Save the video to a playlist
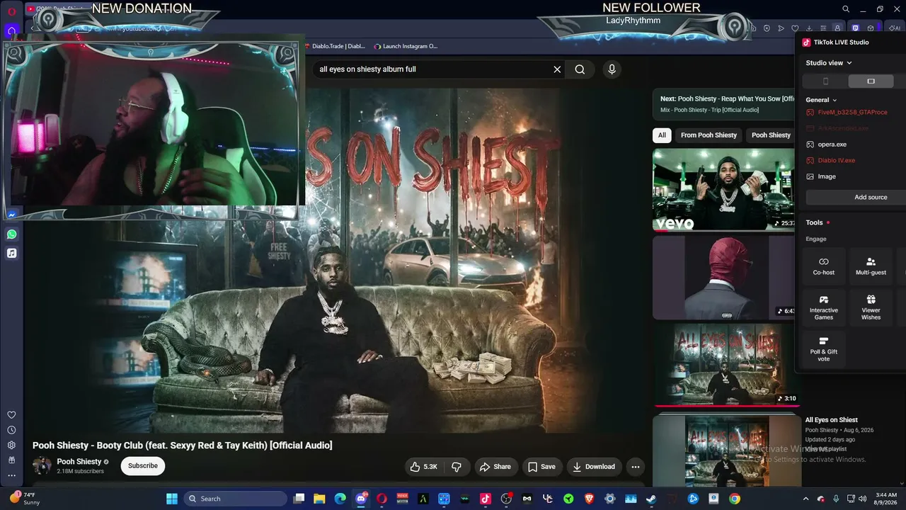Viewport: 906px width, 510px height. pyautogui.click(x=541, y=467)
